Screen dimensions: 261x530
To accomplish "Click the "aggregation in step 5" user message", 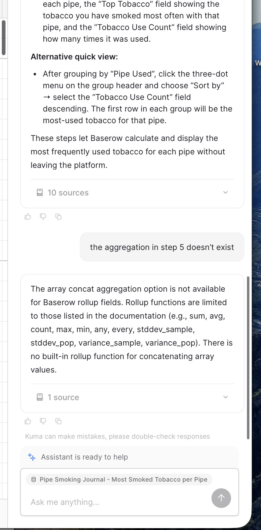I will tap(162, 247).
